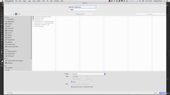The height and width of the screenshot is (95, 170).
Task: Open the Apple menu
Action: [2, 1]
